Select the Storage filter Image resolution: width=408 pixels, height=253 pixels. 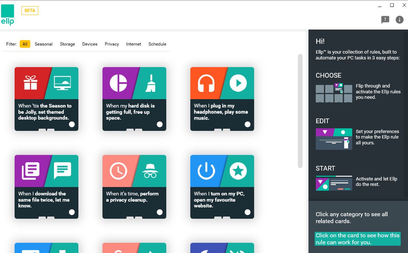[67, 44]
